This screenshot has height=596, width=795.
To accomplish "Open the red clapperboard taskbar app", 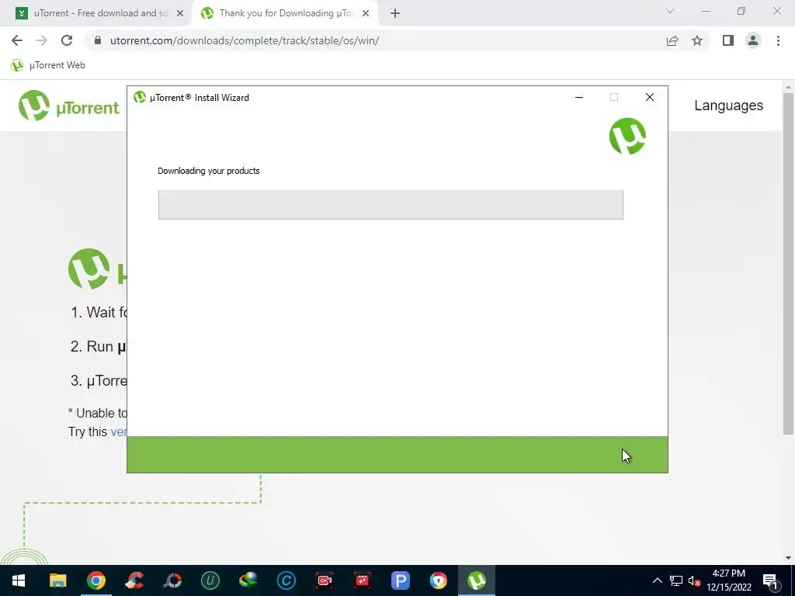I will click(362, 580).
